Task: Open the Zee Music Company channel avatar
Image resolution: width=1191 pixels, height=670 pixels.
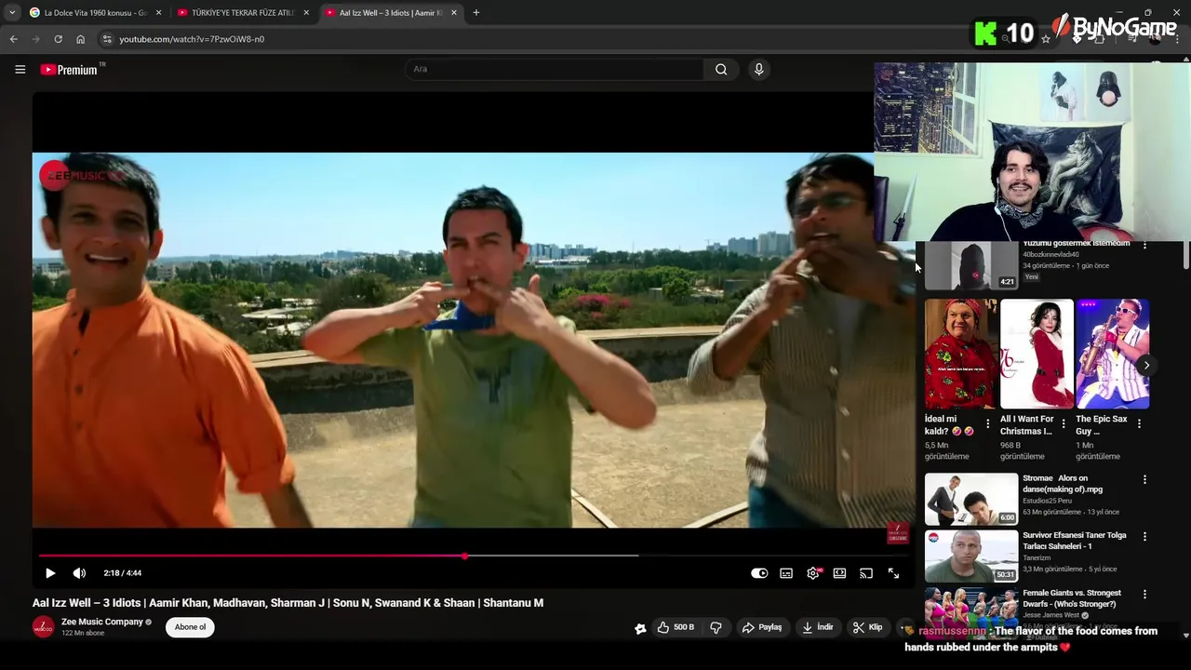Action: pos(44,627)
